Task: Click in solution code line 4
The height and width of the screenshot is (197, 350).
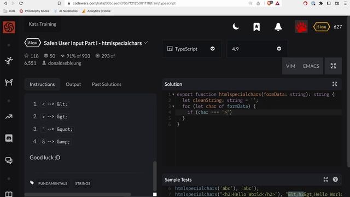Action: pos(259,112)
